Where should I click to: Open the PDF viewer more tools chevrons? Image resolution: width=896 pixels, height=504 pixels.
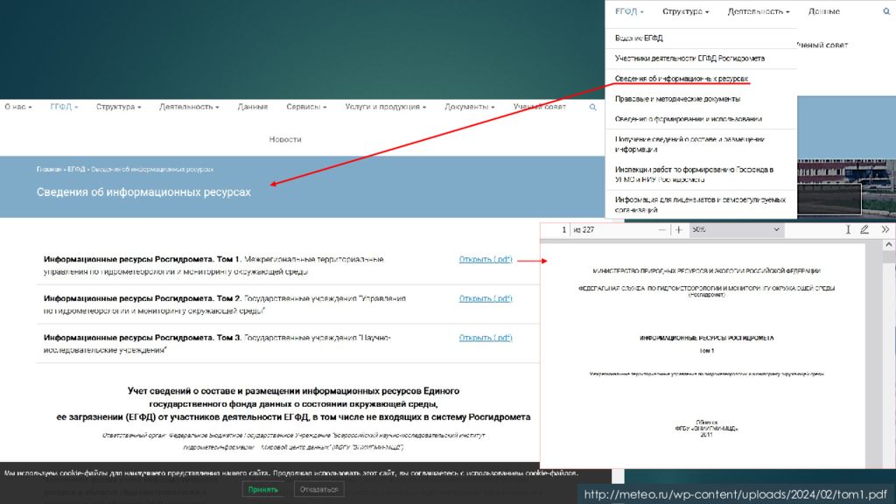885,230
